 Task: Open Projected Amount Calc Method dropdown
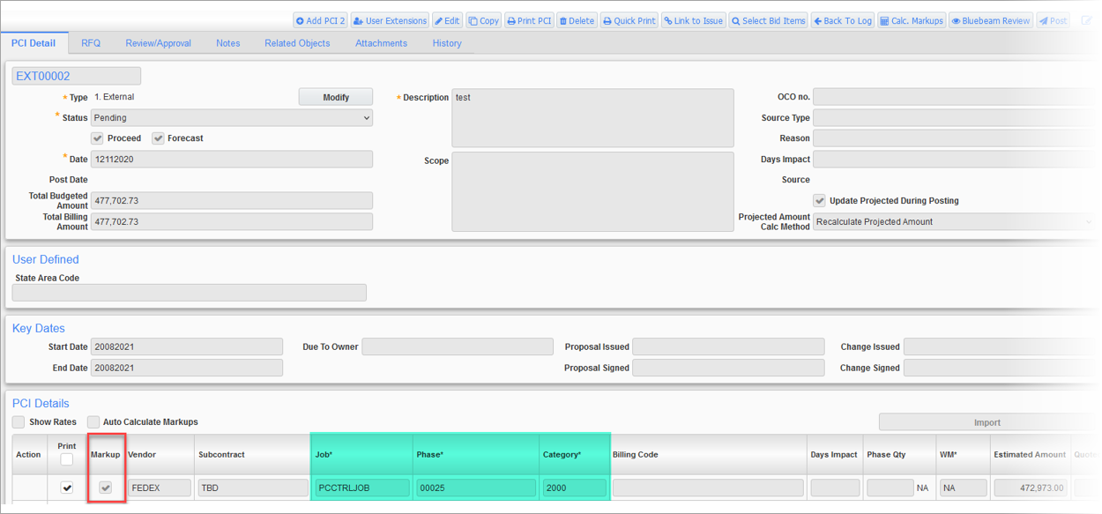point(953,222)
